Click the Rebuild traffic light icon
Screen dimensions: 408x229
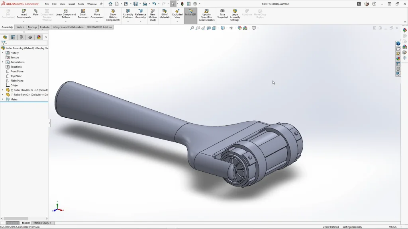point(182,4)
